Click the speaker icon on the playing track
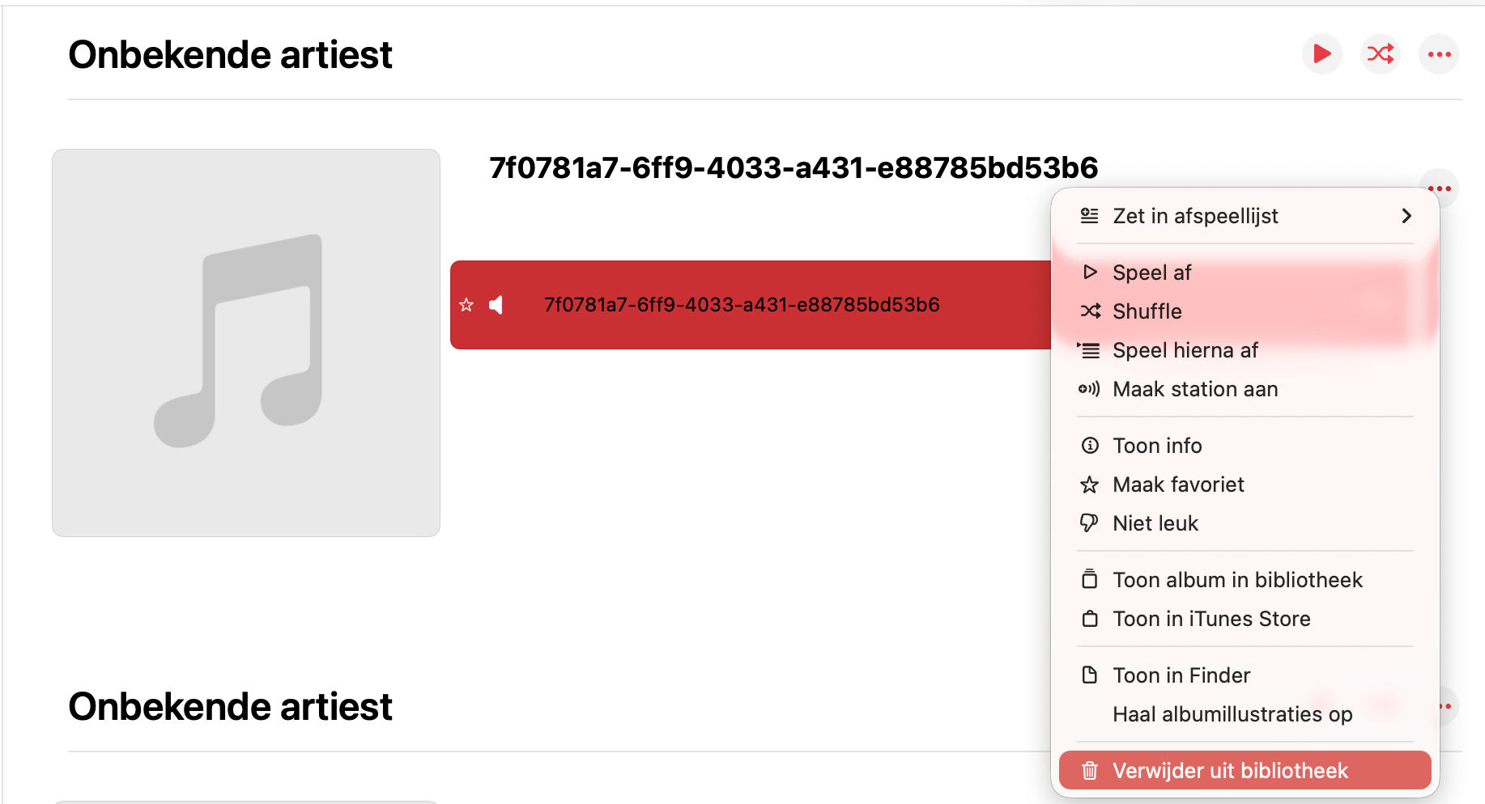This screenshot has height=804, width=1485. point(496,305)
